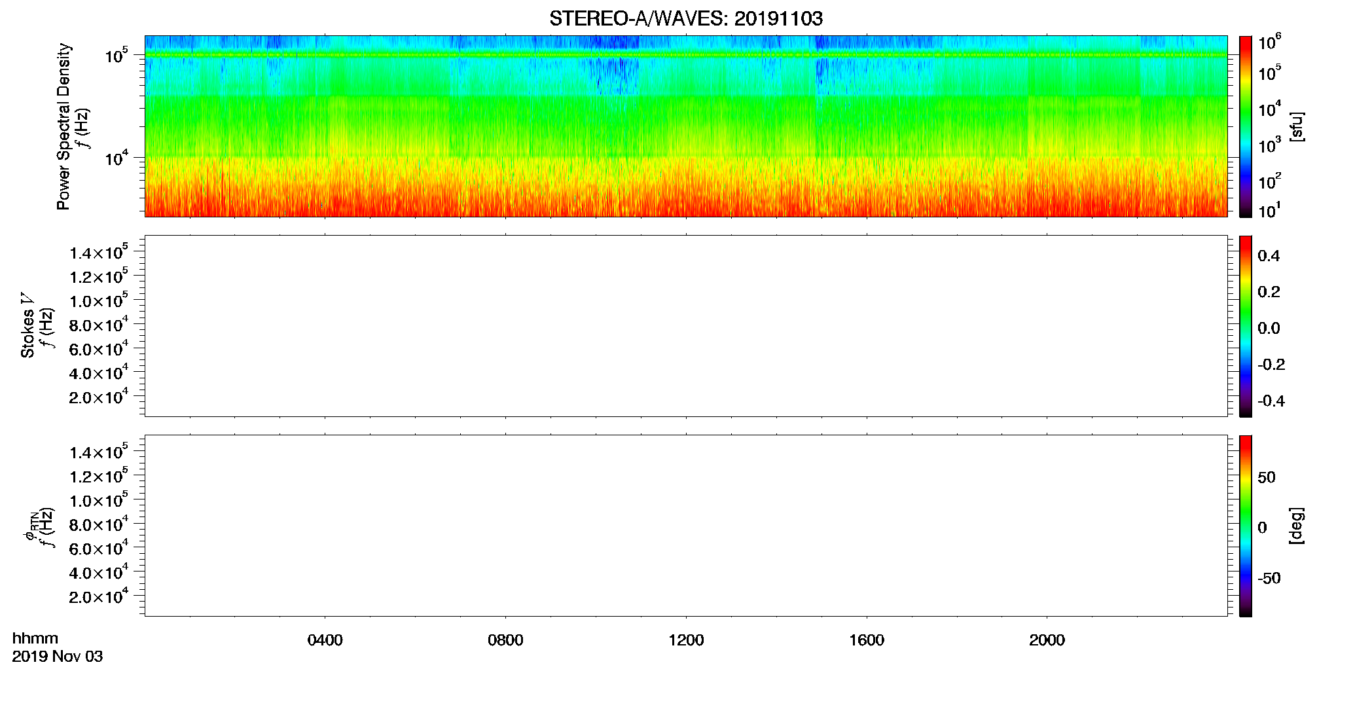The height and width of the screenshot is (707, 1372).
Task: Click the 2019 Nov 03 date label
Action: (x=58, y=657)
